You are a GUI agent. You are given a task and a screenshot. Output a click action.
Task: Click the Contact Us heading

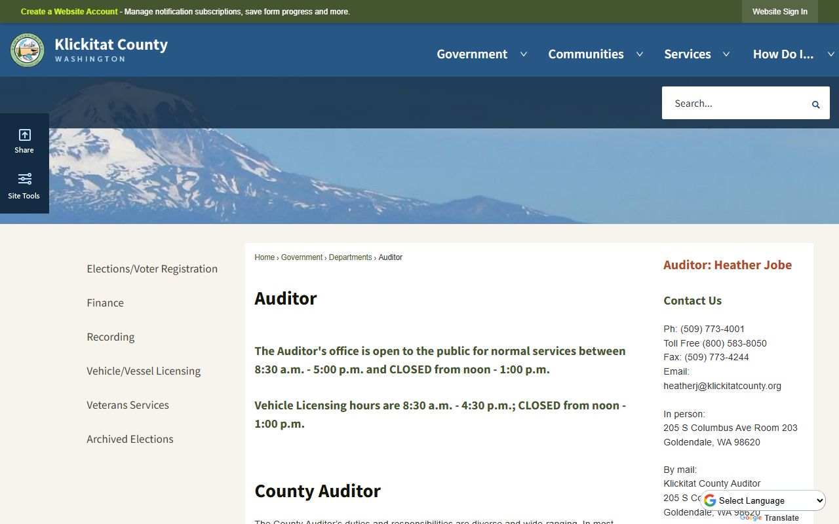(x=692, y=301)
